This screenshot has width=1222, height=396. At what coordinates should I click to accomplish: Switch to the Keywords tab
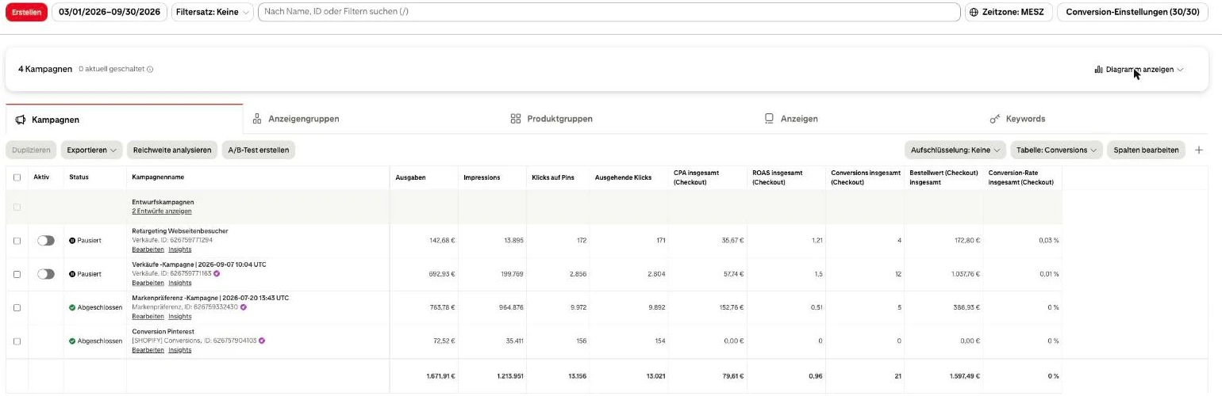[x=1017, y=119]
